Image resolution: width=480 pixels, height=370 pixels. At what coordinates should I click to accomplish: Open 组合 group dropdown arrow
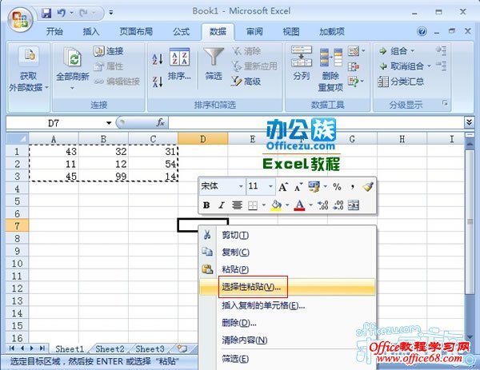[412, 51]
